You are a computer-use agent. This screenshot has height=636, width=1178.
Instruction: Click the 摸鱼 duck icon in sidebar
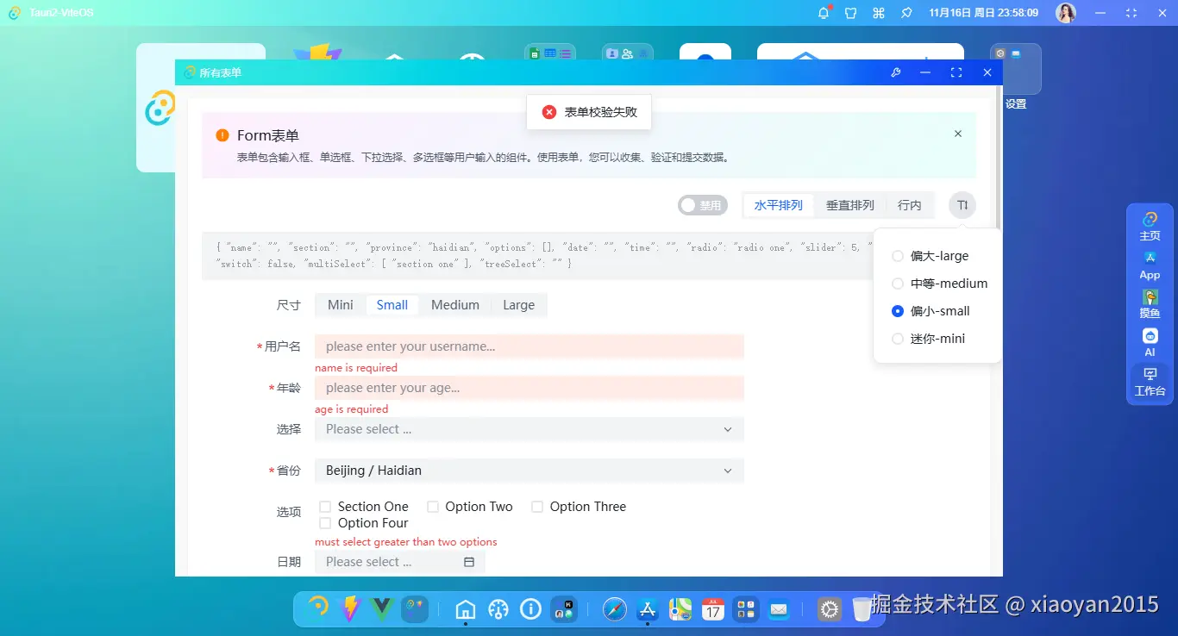[1150, 303]
